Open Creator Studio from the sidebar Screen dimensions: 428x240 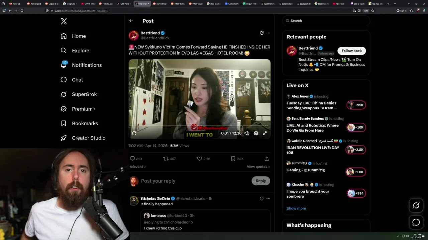(83, 138)
